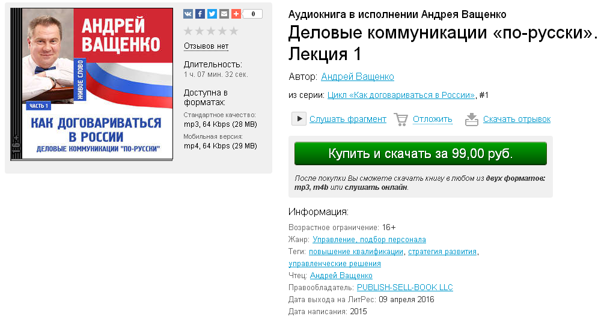Click the shopping cart icon

tap(401, 120)
